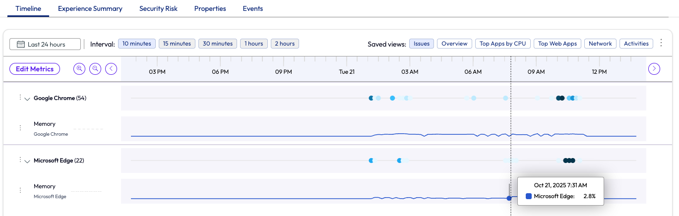Select the 2 hours interval
The width and height of the screenshot is (679, 216).
pos(285,44)
